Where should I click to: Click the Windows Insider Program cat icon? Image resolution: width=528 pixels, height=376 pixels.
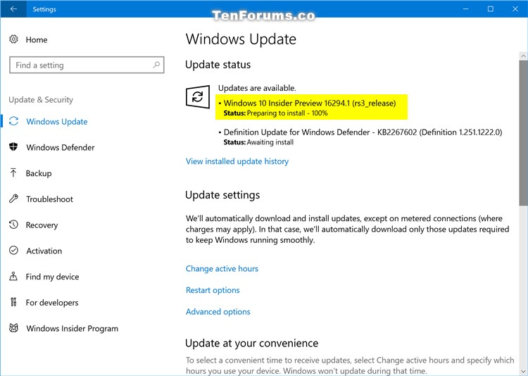pyautogui.click(x=13, y=328)
